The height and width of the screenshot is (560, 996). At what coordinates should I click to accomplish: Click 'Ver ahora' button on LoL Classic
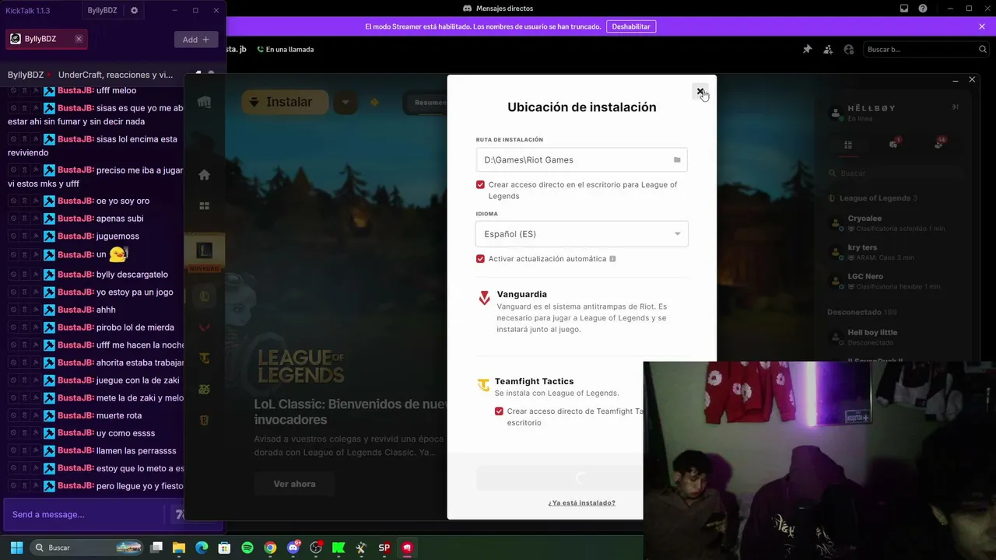tap(294, 484)
